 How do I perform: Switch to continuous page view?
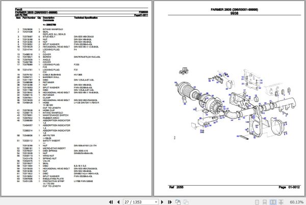[265, 202]
